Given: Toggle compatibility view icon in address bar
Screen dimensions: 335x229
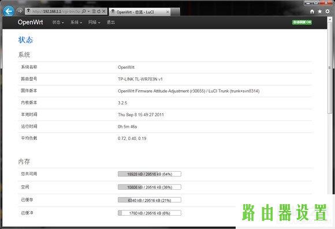Looking at the screenshot, I should [94, 12].
